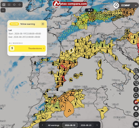The height and width of the screenshot is (128, 139).
Task: Click the Meteo-compare.com logo
Action: [70, 4]
